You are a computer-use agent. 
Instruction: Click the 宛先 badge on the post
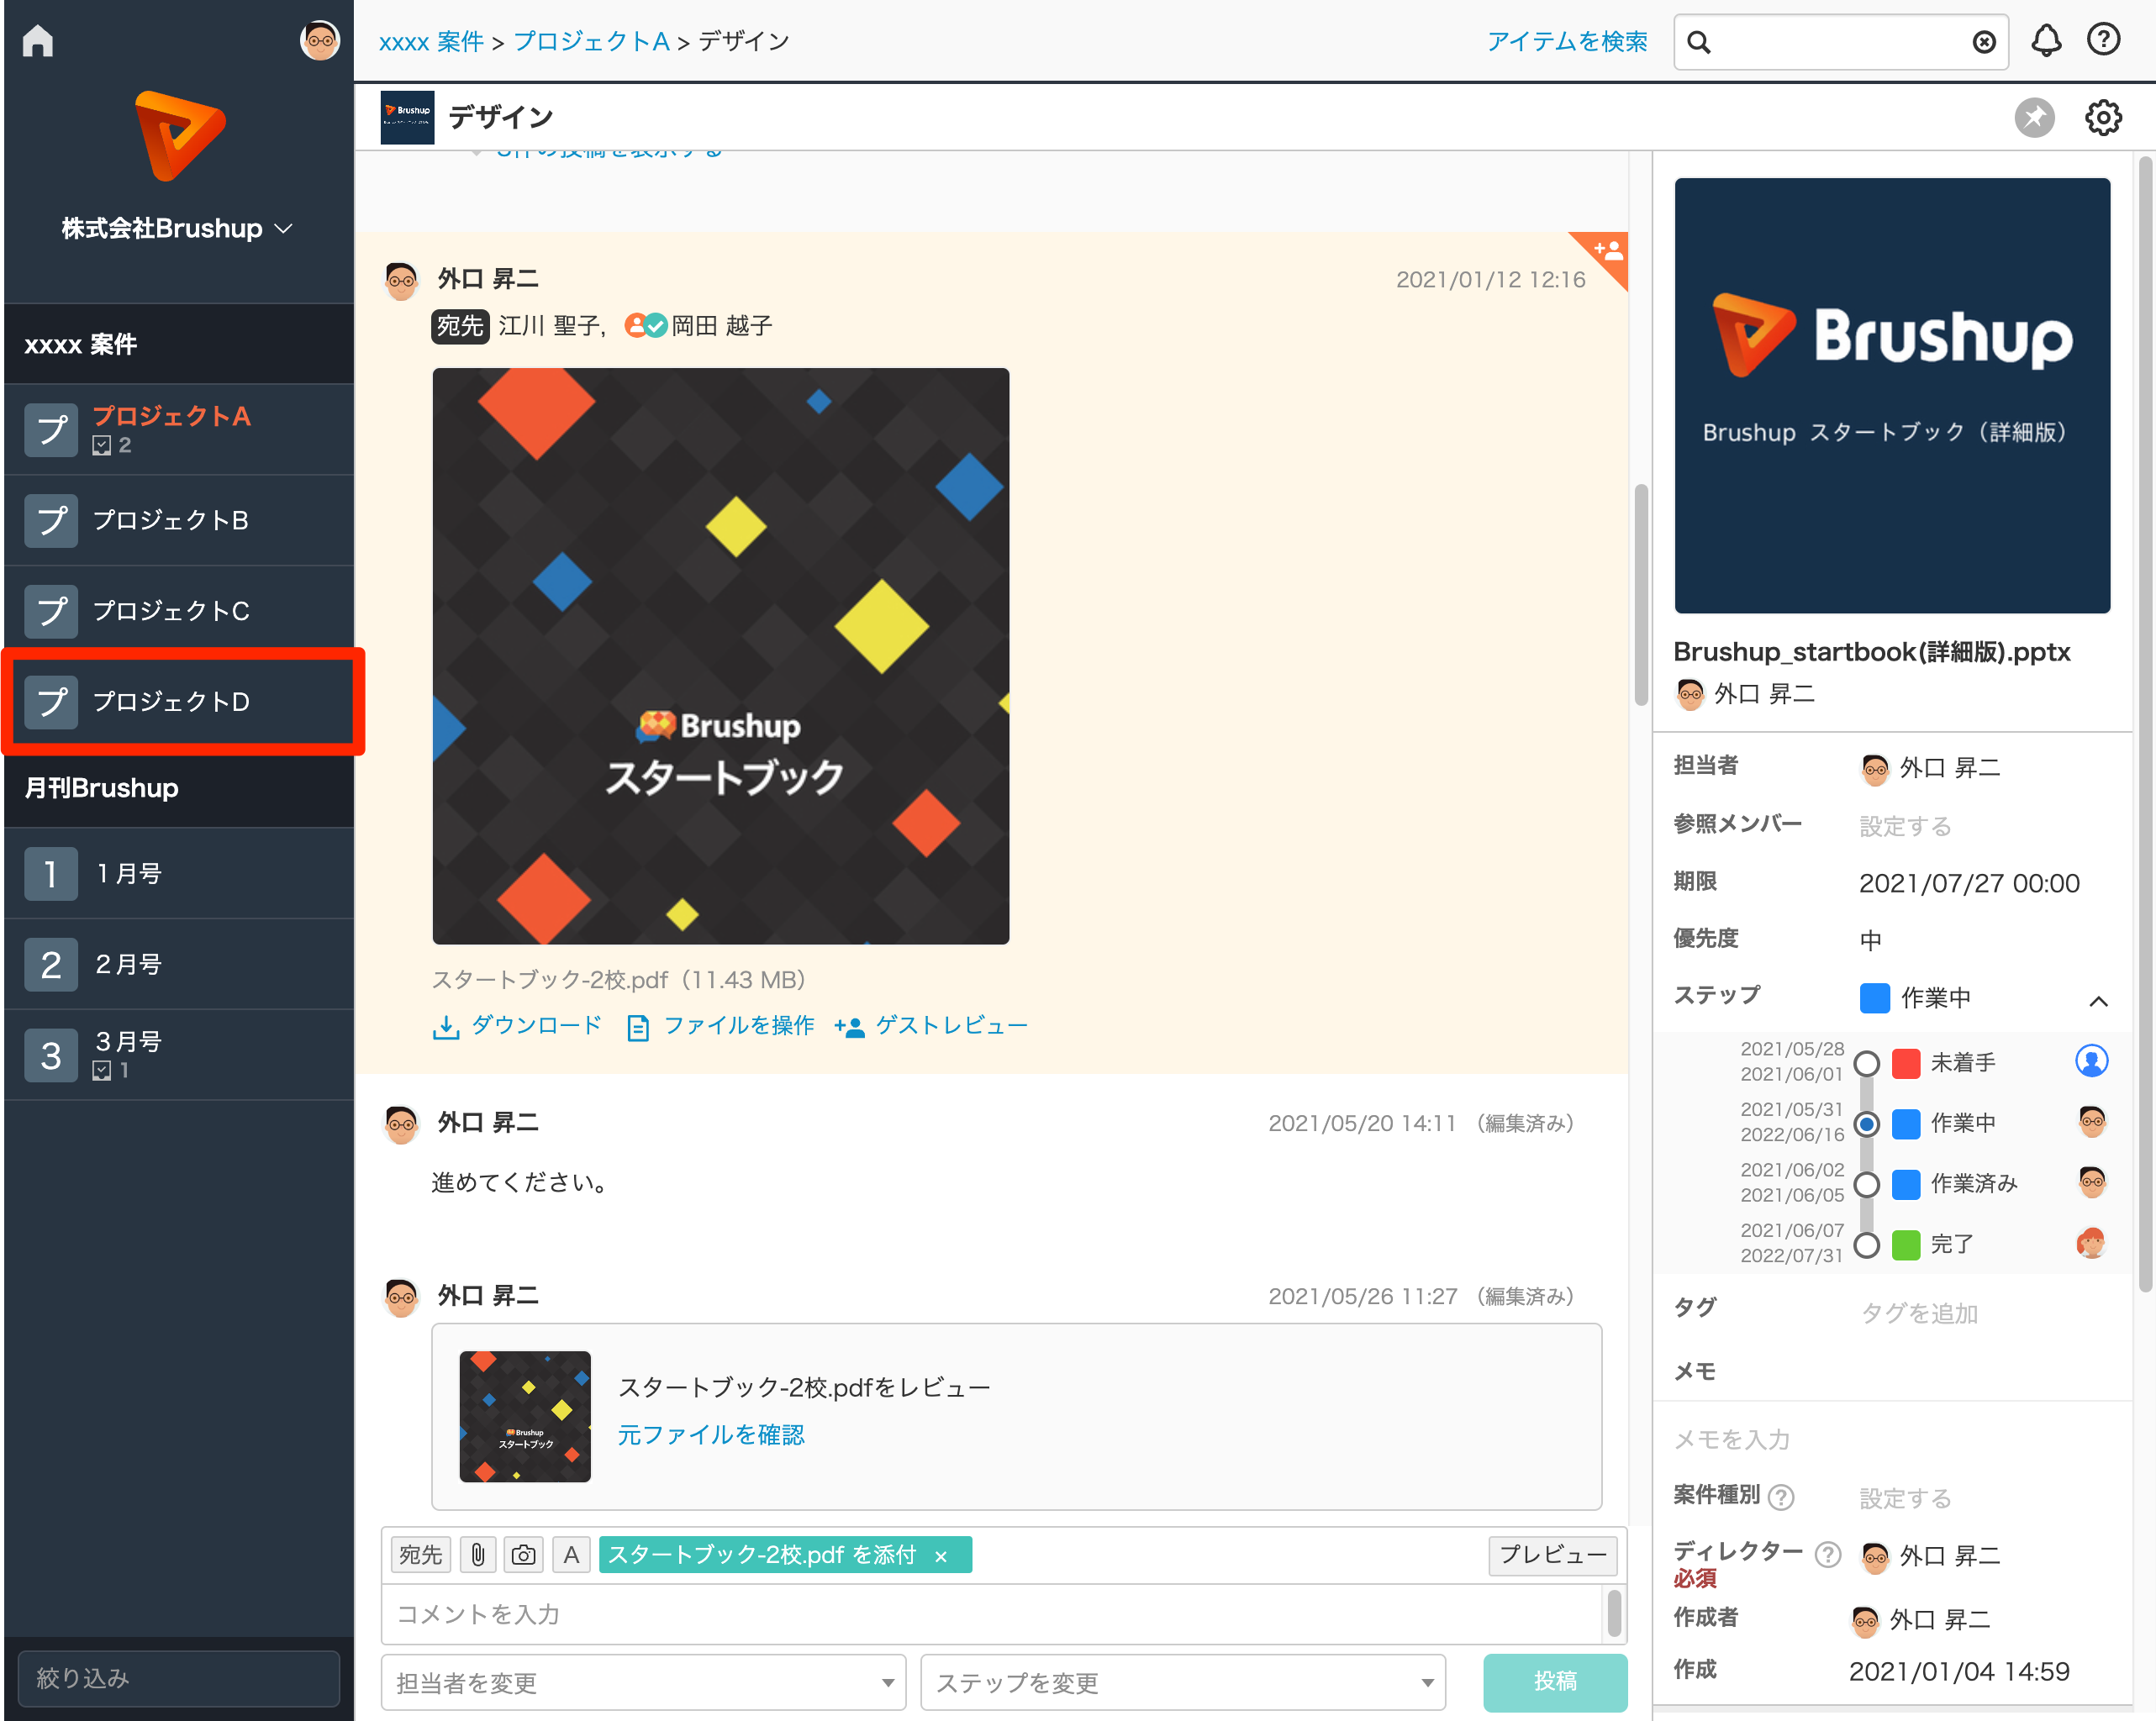460,325
